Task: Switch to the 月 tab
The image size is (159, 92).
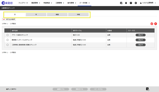Action: [36, 15]
